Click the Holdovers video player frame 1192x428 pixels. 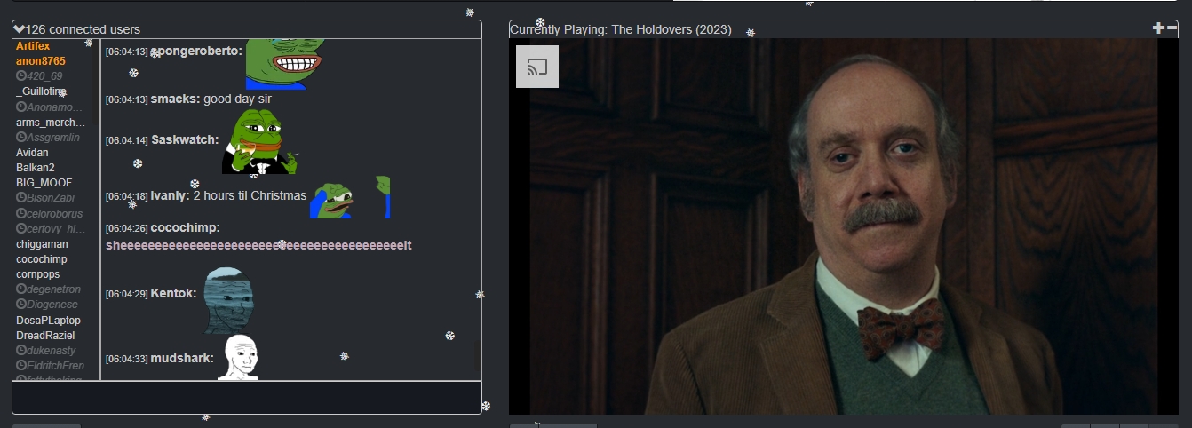coord(843,226)
